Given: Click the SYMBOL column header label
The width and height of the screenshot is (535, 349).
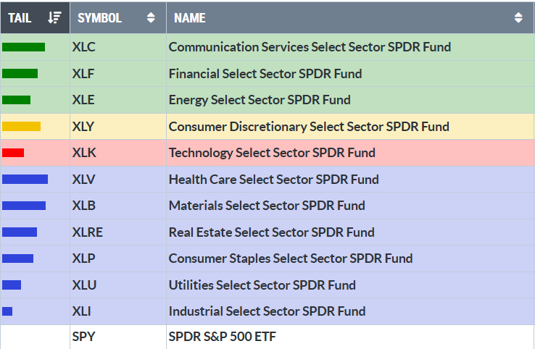Looking at the screenshot, I should 99,18.
